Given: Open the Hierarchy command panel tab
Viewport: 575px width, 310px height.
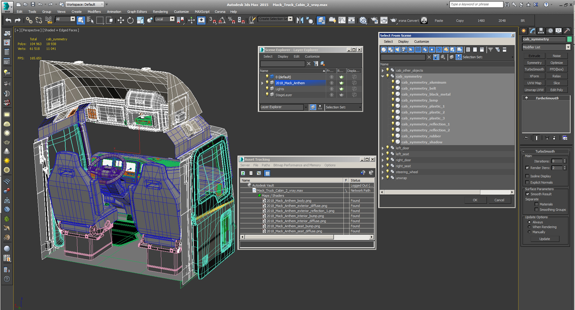Looking at the screenshot, I should (x=541, y=31).
